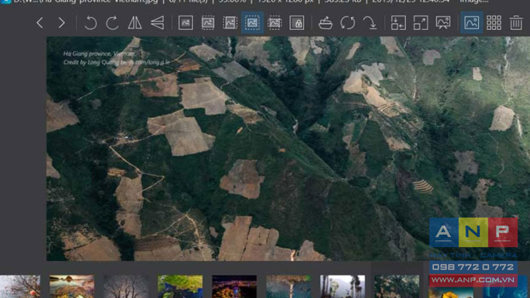
Task: Rotate the image counterclockwise
Action: (91, 23)
